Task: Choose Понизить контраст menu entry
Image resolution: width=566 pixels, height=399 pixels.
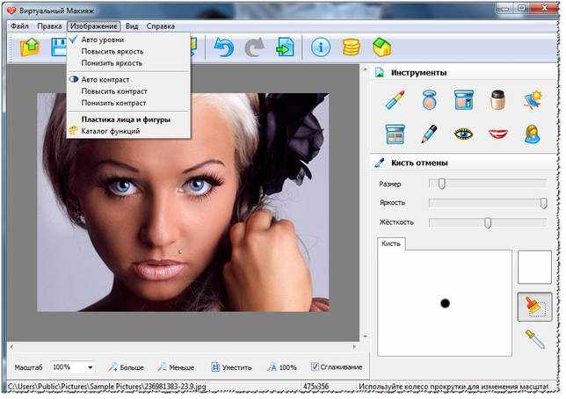Action: click(x=128, y=103)
